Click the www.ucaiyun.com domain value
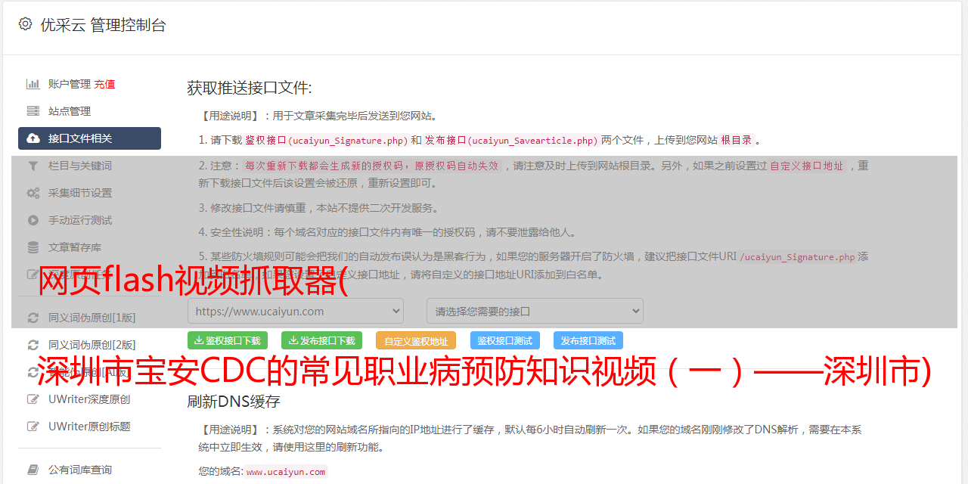 (x=286, y=471)
